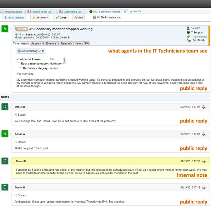The height and width of the screenshot is (211, 211).
Task: Click the help icon beside Root cause known
Action: pos(64,59)
